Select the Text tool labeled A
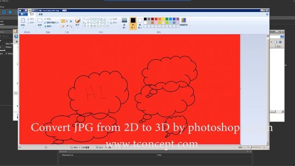 coord(71,21)
